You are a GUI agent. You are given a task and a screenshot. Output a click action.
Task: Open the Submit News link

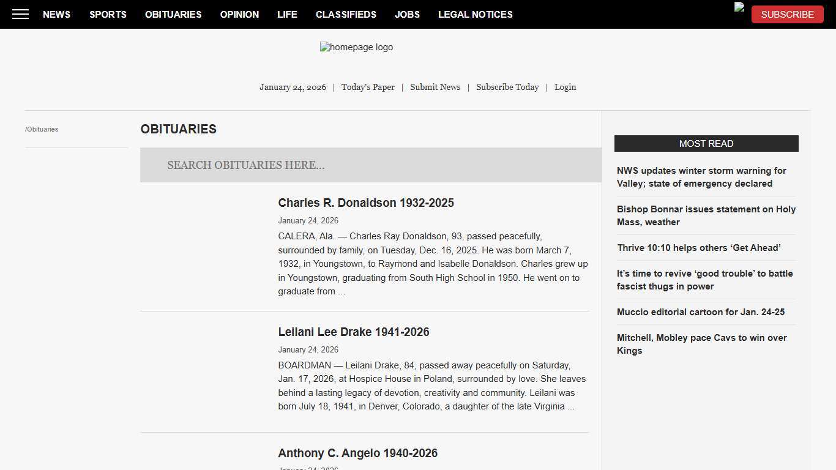coord(435,87)
